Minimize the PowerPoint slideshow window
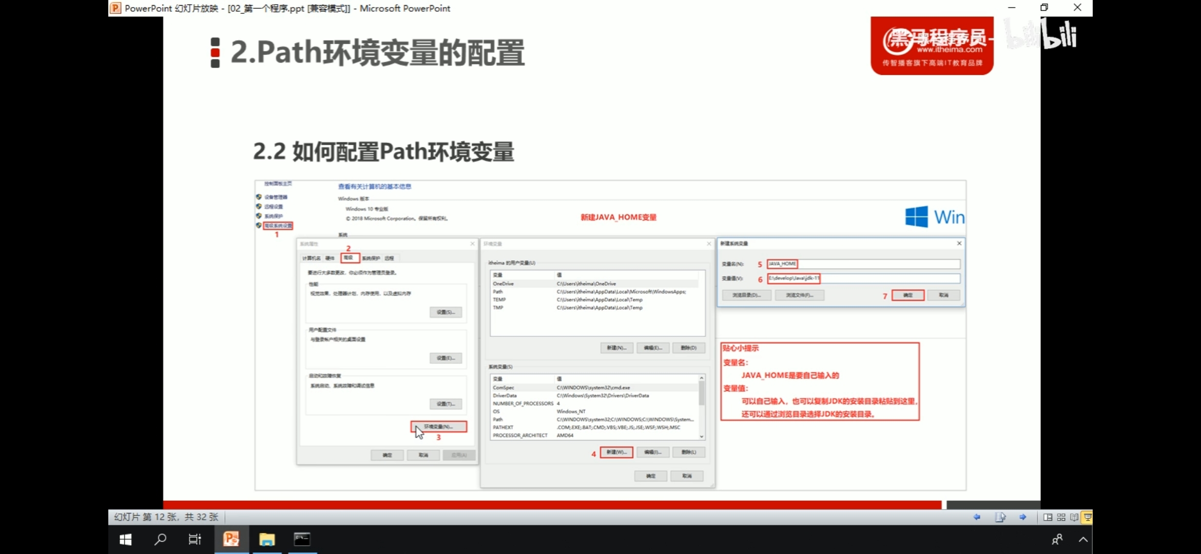1201x554 pixels. pos(1012,8)
